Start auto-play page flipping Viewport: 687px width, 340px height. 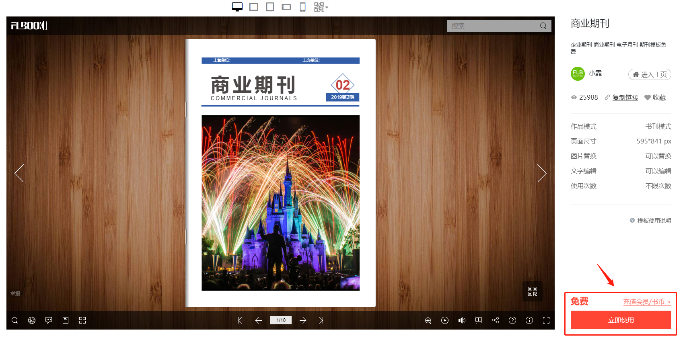pyautogui.click(x=445, y=320)
